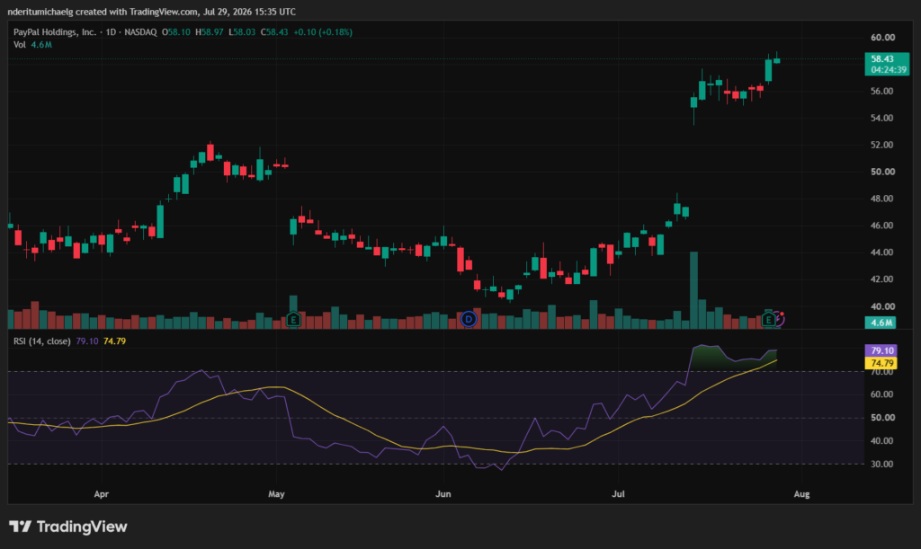Viewport: 921px width, 549px height.
Task: Select the PayPal Holdings, Inc. symbol title
Action: 55,32
